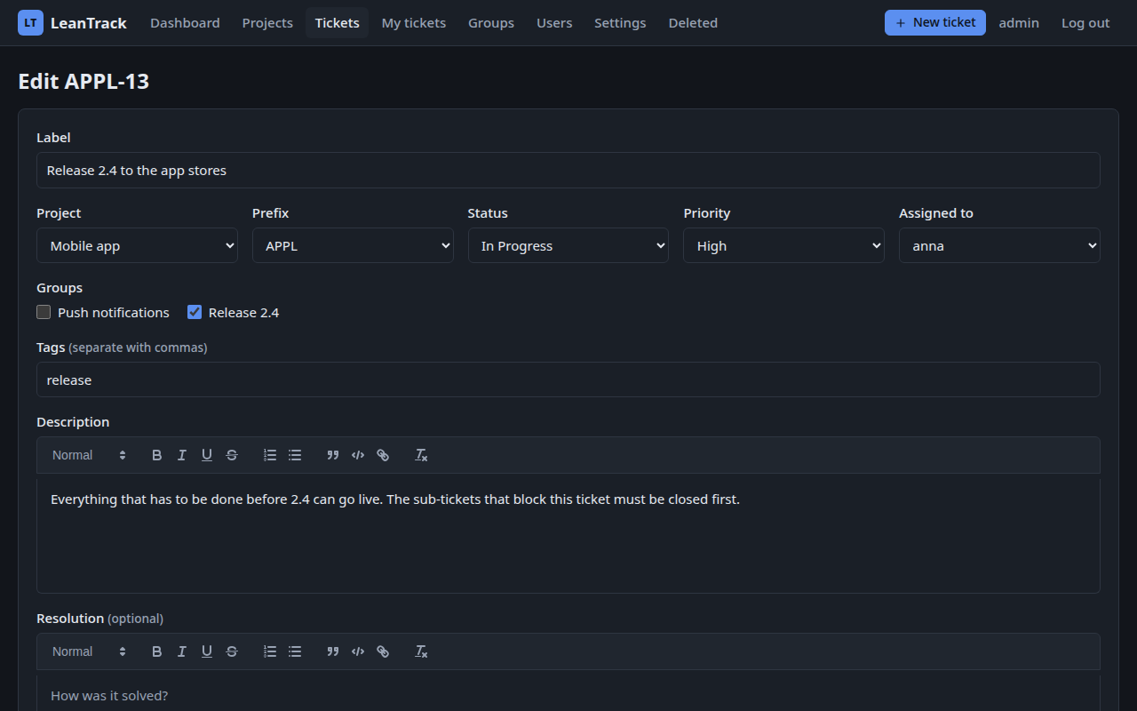The width and height of the screenshot is (1137, 711).
Task: Open the Assigned to dropdown showing anna
Action: 999,245
